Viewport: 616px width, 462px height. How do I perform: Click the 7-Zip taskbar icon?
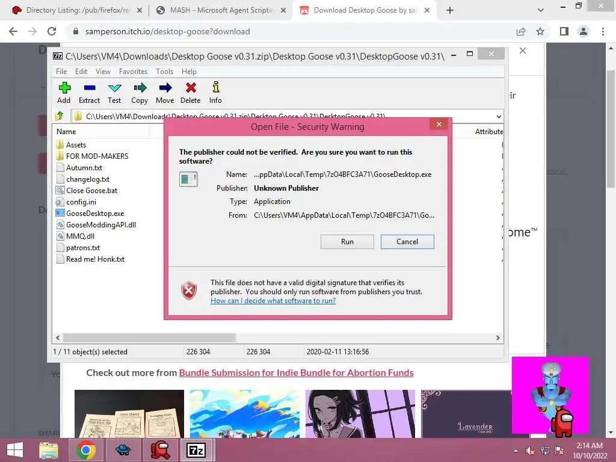197,450
